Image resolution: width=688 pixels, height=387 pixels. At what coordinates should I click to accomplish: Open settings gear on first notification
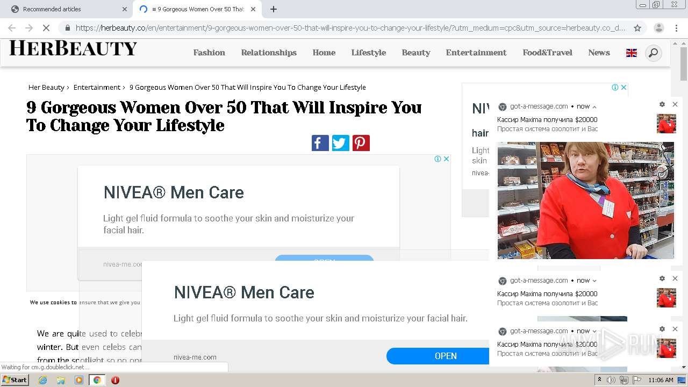(662, 104)
